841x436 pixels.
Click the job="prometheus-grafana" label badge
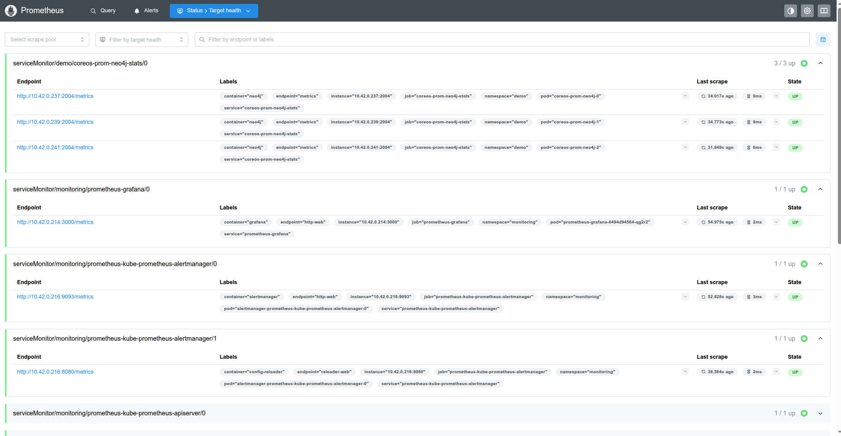[x=441, y=222]
